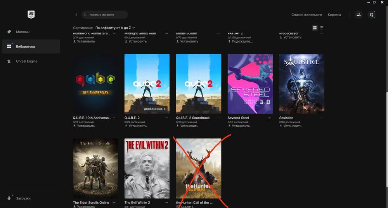Open more options for Homeworld Remastered
The image size is (388, 208).
point(115,33)
